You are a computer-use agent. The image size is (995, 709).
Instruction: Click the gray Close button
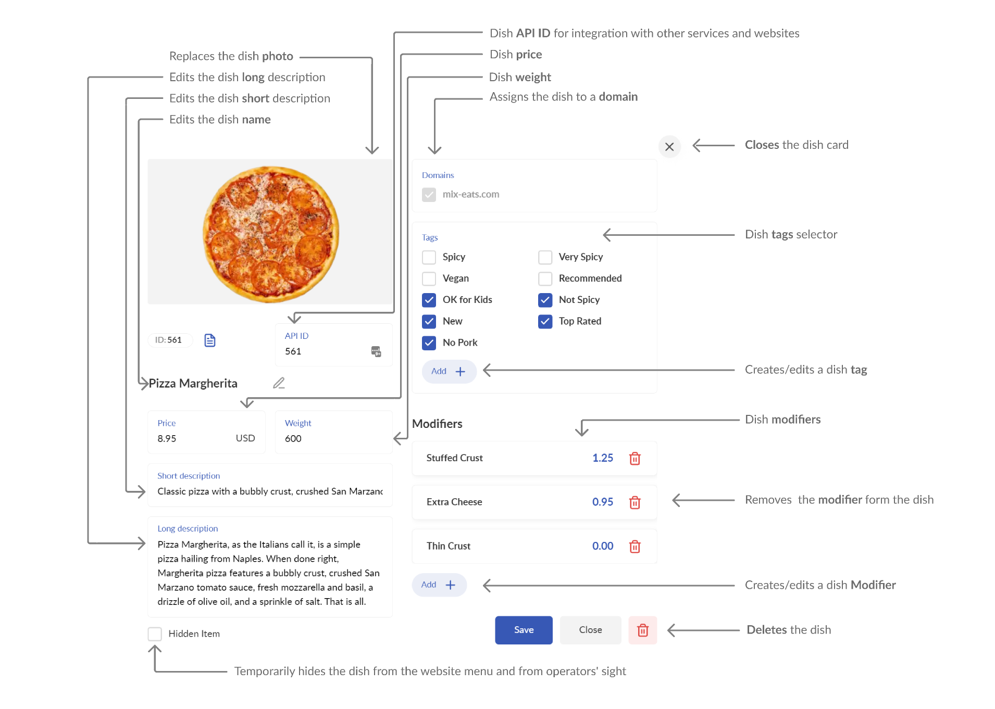(590, 630)
